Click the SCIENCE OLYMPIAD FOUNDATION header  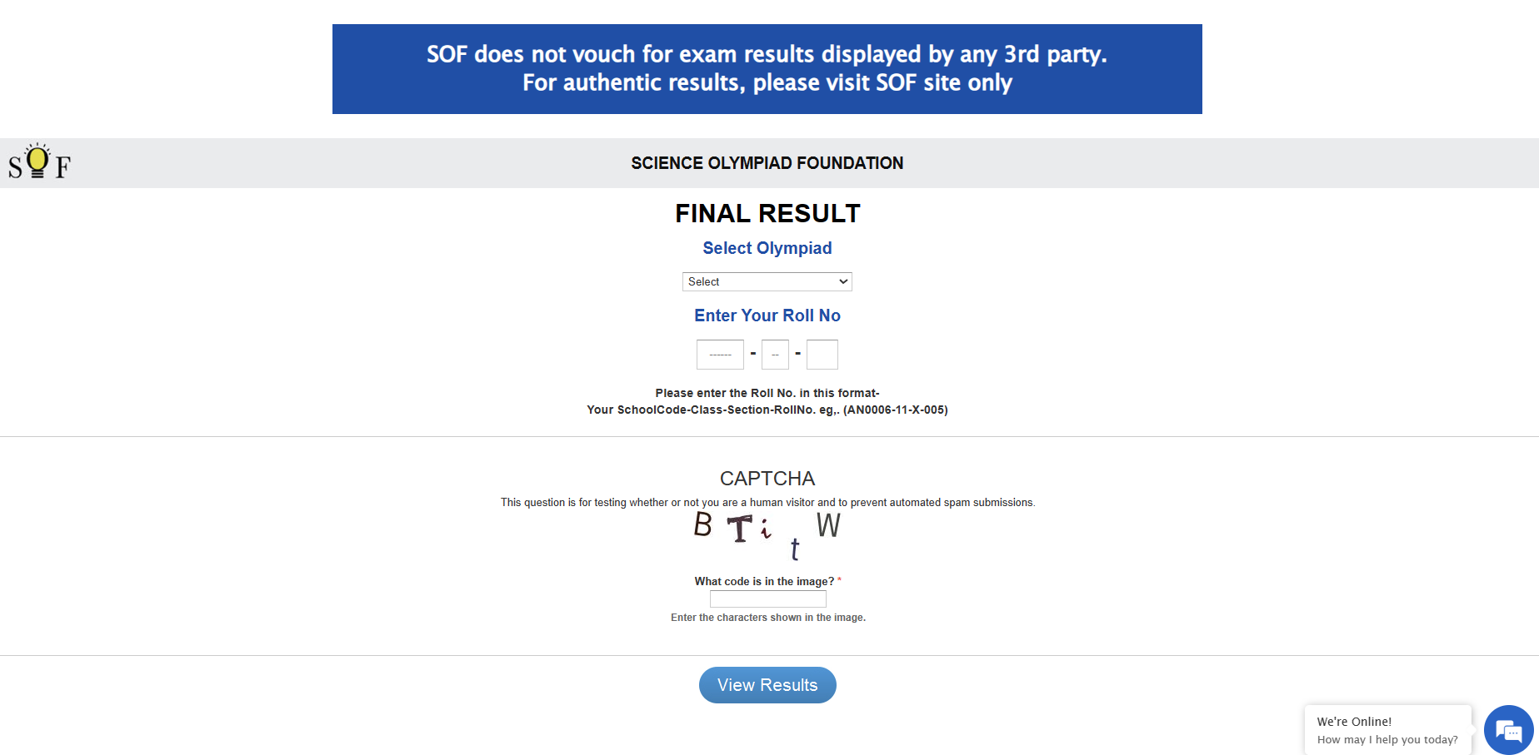point(767,163)
